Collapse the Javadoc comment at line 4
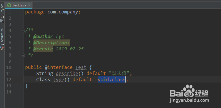The height and width of the screenshot is (108, 221). [x=23, y=30]
